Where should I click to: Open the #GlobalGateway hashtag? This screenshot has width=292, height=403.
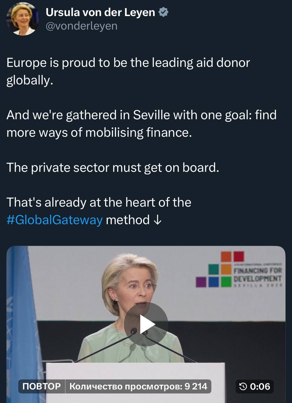tap(54, 220)
